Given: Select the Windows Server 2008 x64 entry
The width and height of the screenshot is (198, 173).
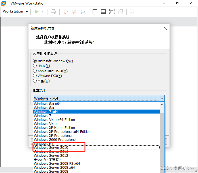Looking at the screenshot, I should click(x=97, y=167).
